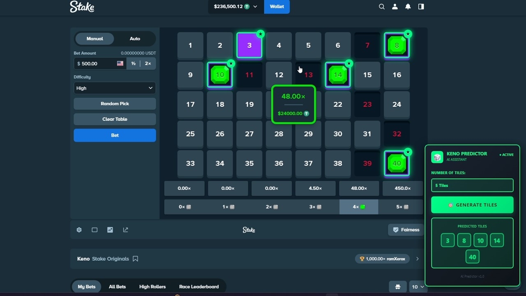Open the All Bets tab
The image size is (526, 296).
pyautogui.click(x=117, y=287)
